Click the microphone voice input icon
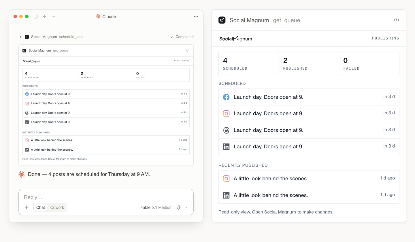The image size is (415, 242). click(x=179, y=207)
